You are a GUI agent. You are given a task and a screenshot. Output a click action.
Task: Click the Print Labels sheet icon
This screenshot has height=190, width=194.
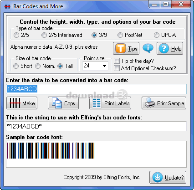coord(97,103)
